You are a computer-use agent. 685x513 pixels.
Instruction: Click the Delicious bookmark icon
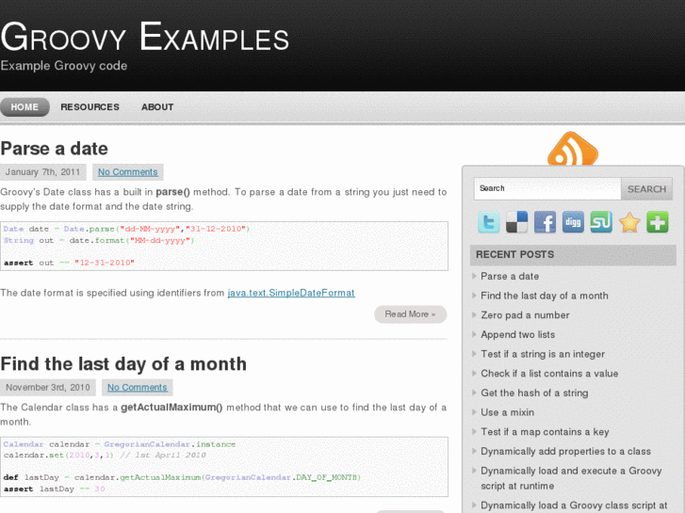point(516,222)
